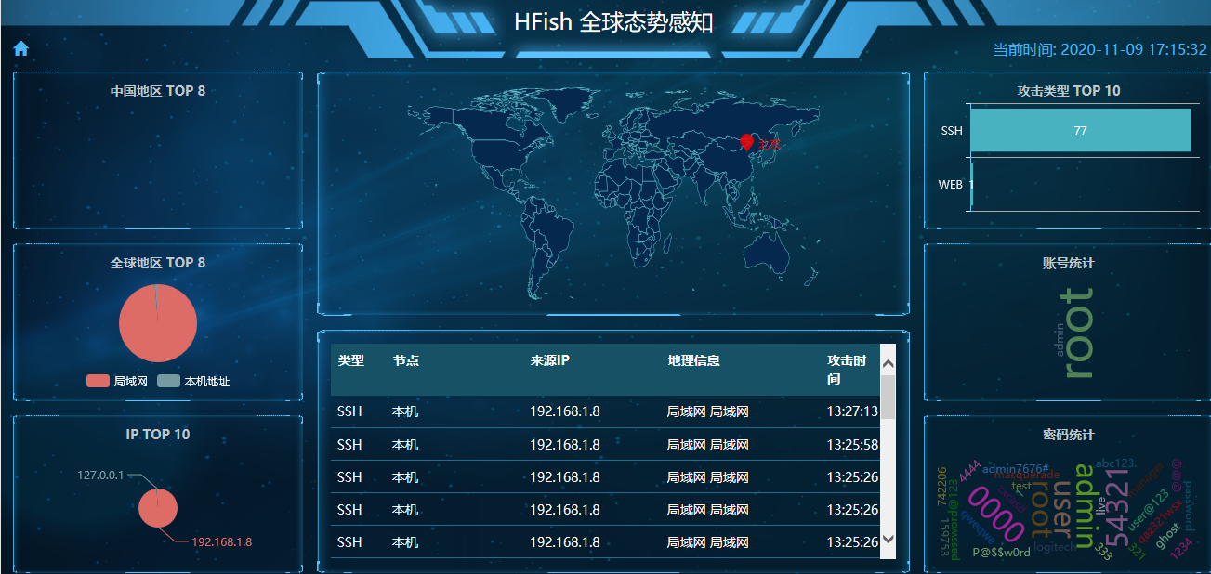Viewport: 1211px width, 574px height.
Task: Click the 127.0.0.1 pie label
Action: [100, 475]
